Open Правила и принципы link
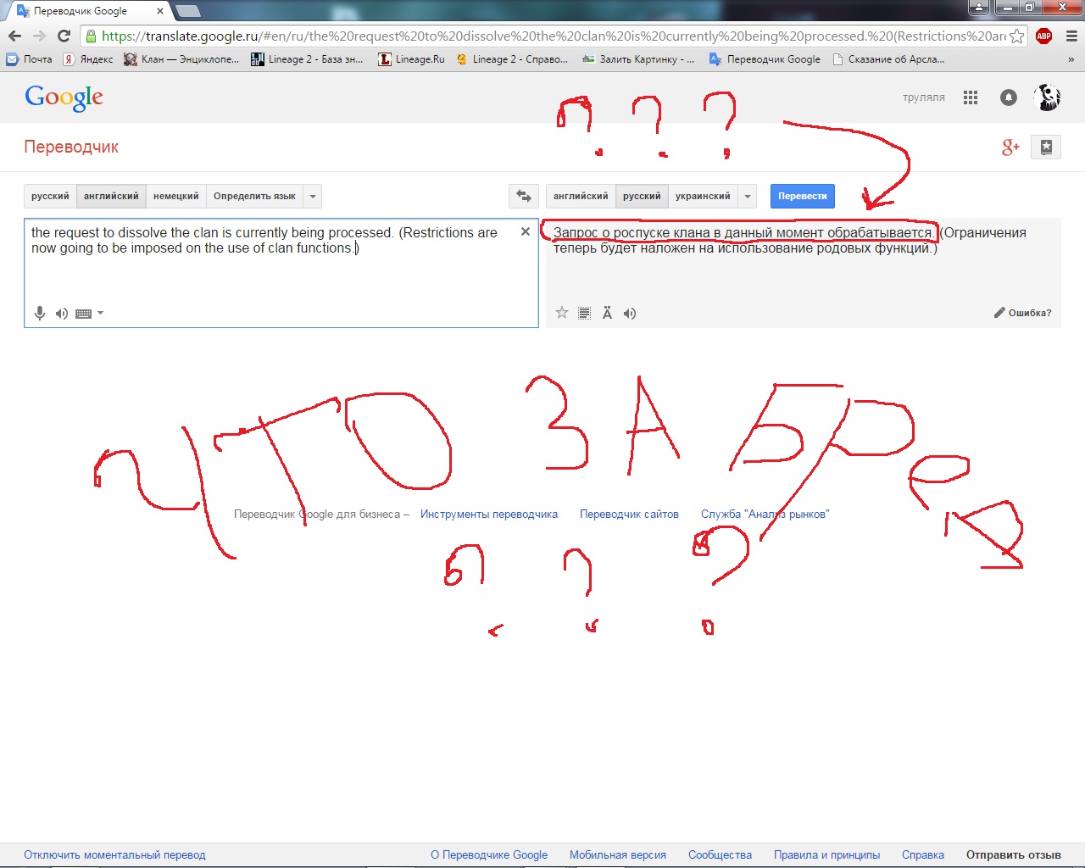The image size is (1085, 868). click(826, 854)
